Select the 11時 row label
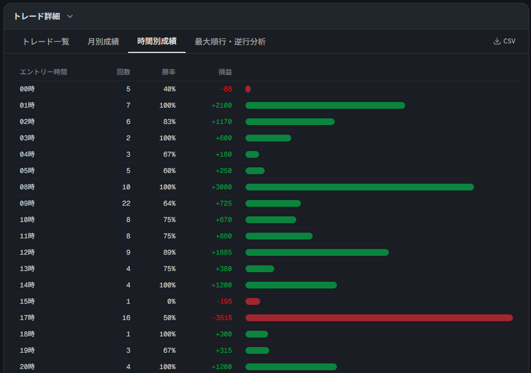The height and width of the screenshot is (373, 531). (27, 236)
